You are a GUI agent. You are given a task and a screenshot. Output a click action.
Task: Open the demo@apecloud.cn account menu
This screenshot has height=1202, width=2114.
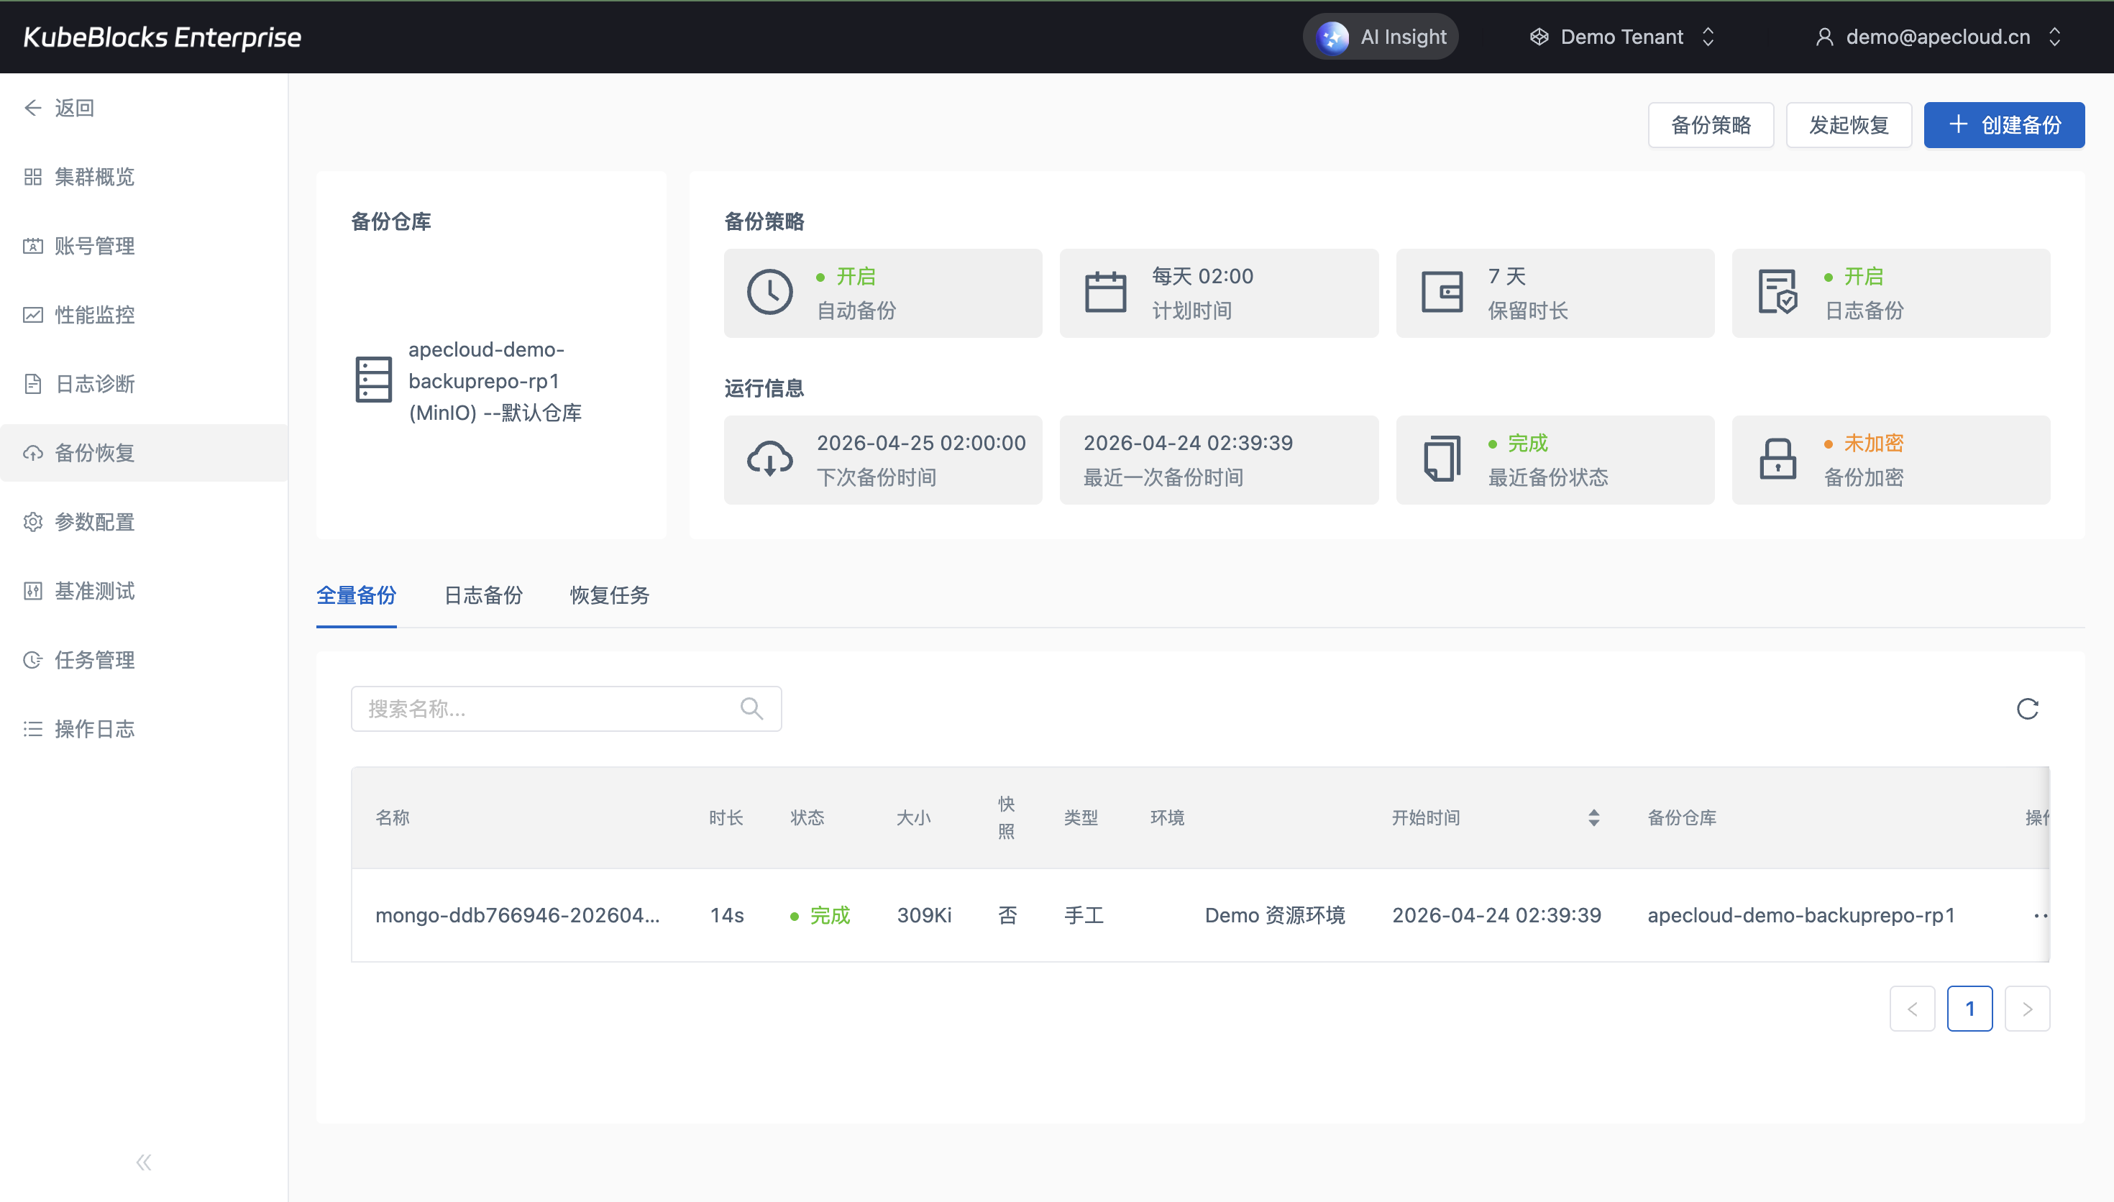coord(1937,37)
